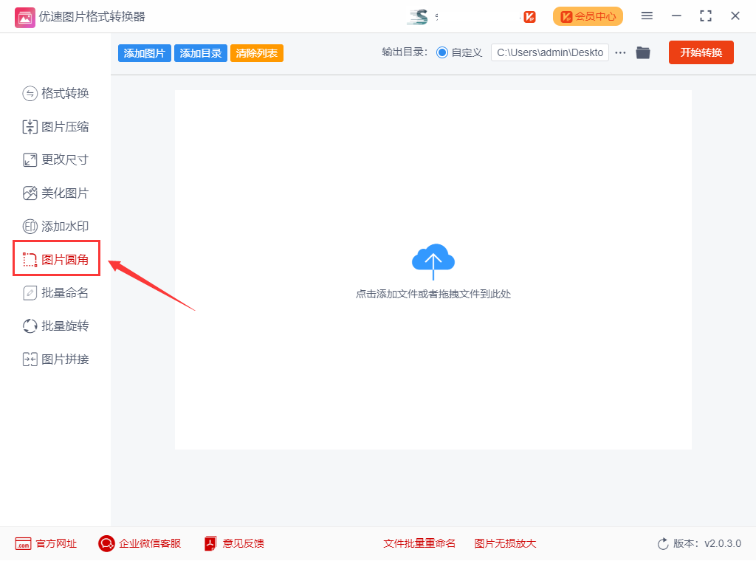Switch to 格式转换 menu label

[x=65, y=94]
